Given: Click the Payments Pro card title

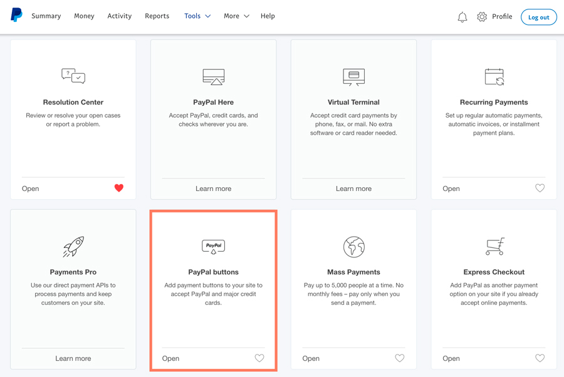Looking at the screenshot, I should 73,272.
